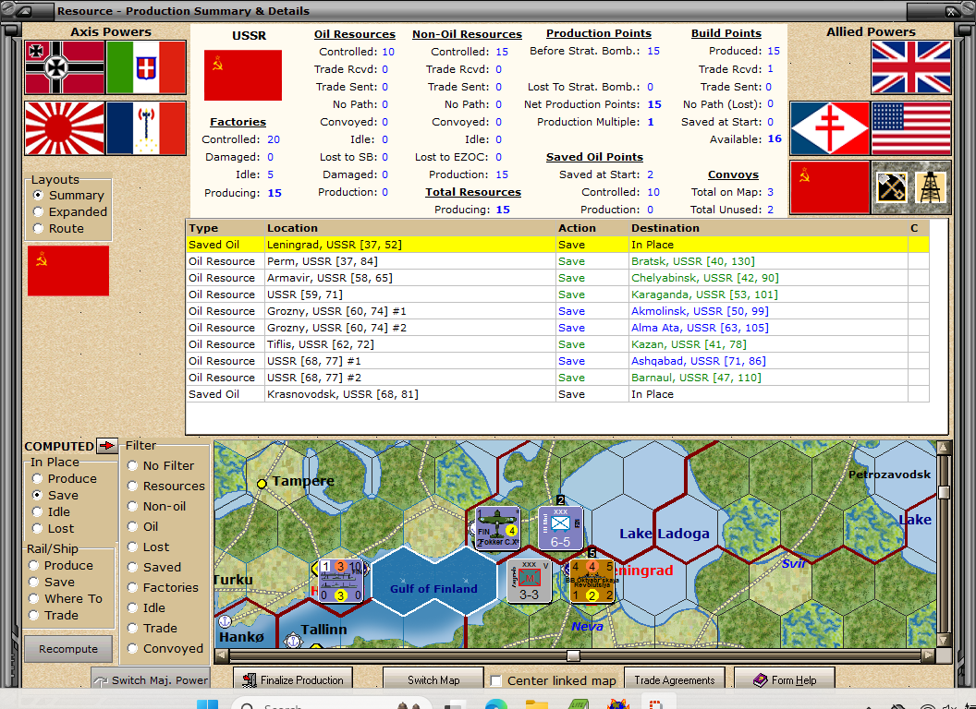Select the Finnish 6-5 infantry corps counter
976x709 pixels.
[x=560, y=527]
